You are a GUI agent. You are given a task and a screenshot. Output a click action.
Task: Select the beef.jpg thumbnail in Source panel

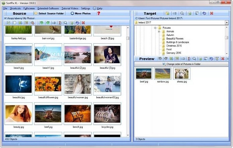tap(48, 113)
